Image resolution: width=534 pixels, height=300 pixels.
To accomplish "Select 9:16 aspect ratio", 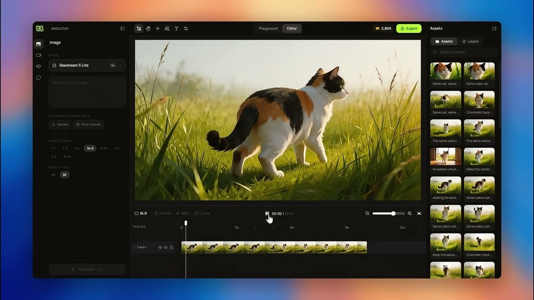I will click(x=103, y=148).
